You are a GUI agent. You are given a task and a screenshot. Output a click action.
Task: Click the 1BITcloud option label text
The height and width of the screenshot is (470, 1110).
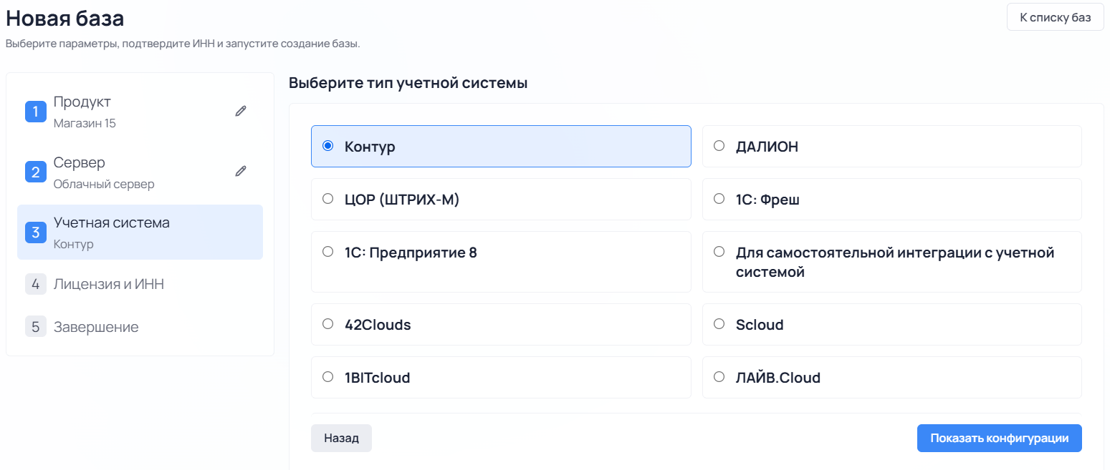[377, 378]
